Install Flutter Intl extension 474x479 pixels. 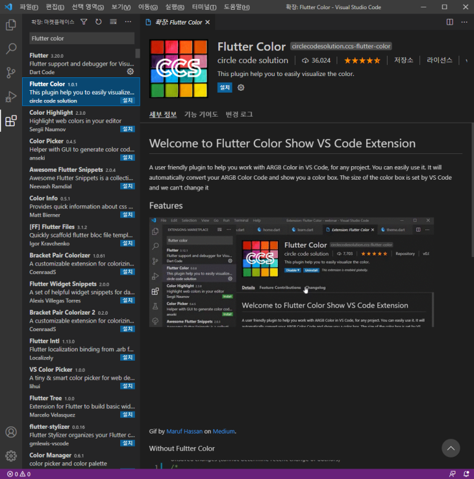128,358
